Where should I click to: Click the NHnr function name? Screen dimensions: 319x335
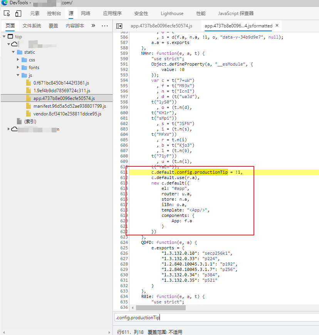pyautogui.click(x=147, y=53)
